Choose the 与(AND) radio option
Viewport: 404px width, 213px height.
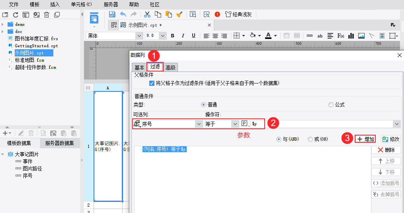click(x=279, y=139)
